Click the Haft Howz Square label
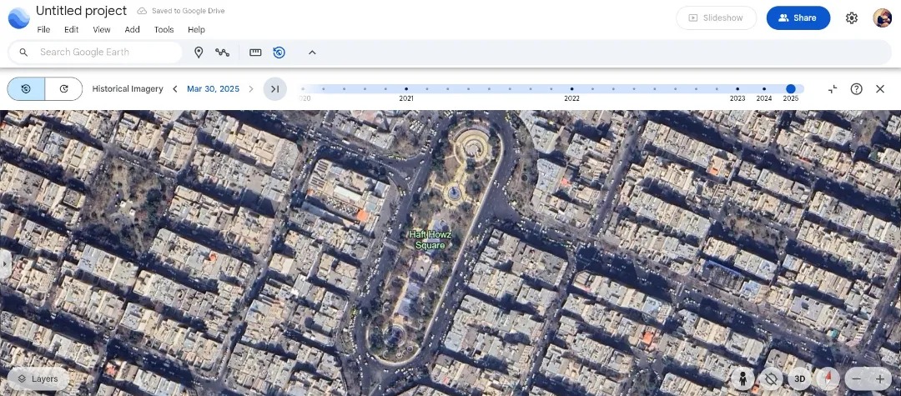Viewport: 901px width, 396px height. [x=430, y=240]
